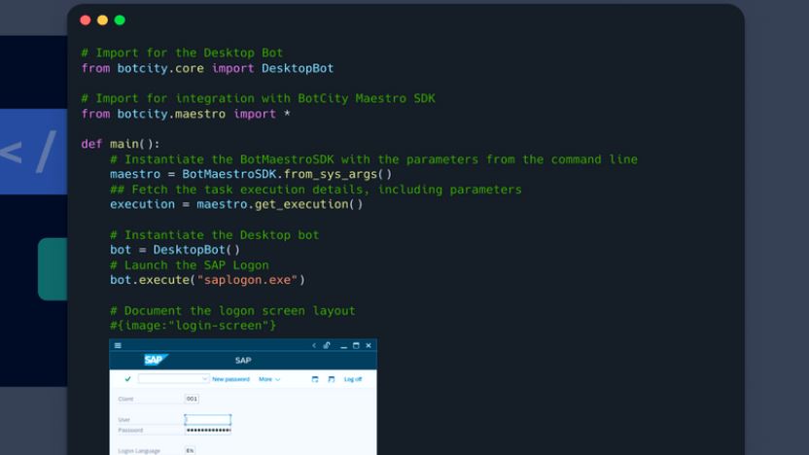This screenshot has height=455, width=809.
Task: Click the User input field
Action: (x=208, y=419)
